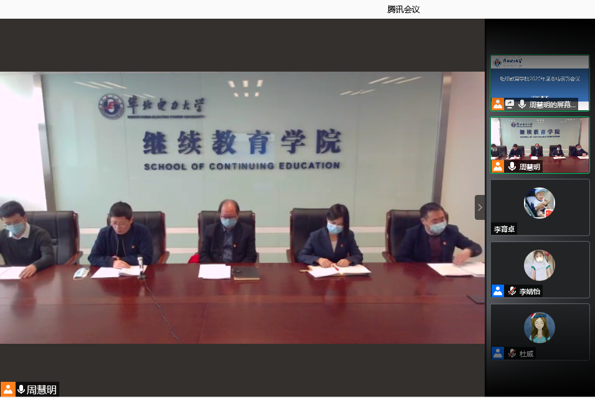The image size is (595, 398).
Task: Click the orange host icon on 周慧明's camera tile
Action: click(497, 166)
